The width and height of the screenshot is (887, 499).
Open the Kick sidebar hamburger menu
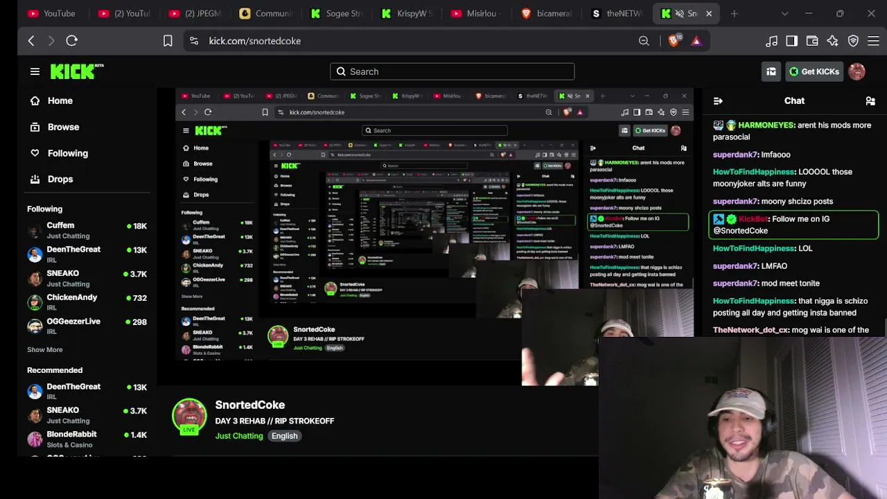[x=35, y=71]
